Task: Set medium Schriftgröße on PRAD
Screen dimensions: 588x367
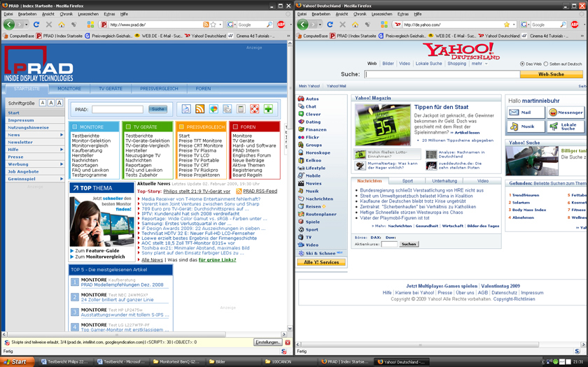Action: click(51, 103)
